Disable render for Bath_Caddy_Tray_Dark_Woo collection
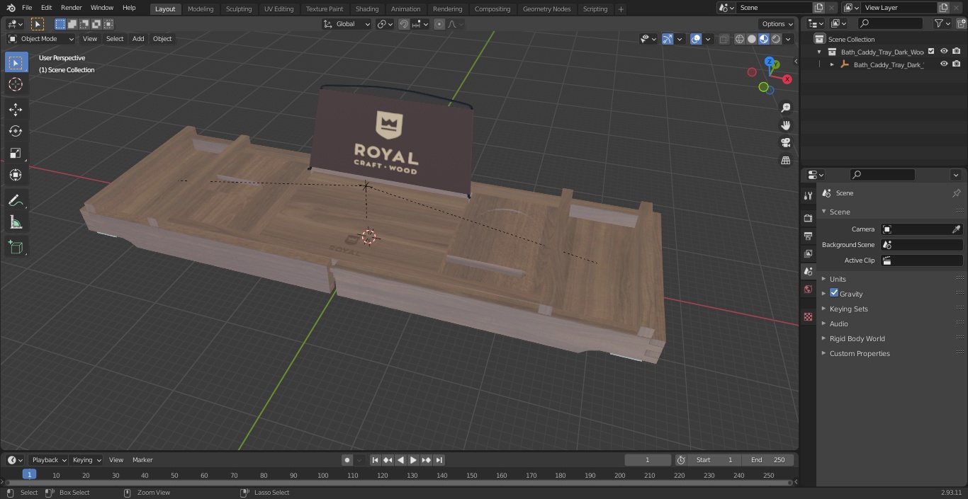This screenshot has height=499, width=968. pyautogui.click(x=957, y=51)
